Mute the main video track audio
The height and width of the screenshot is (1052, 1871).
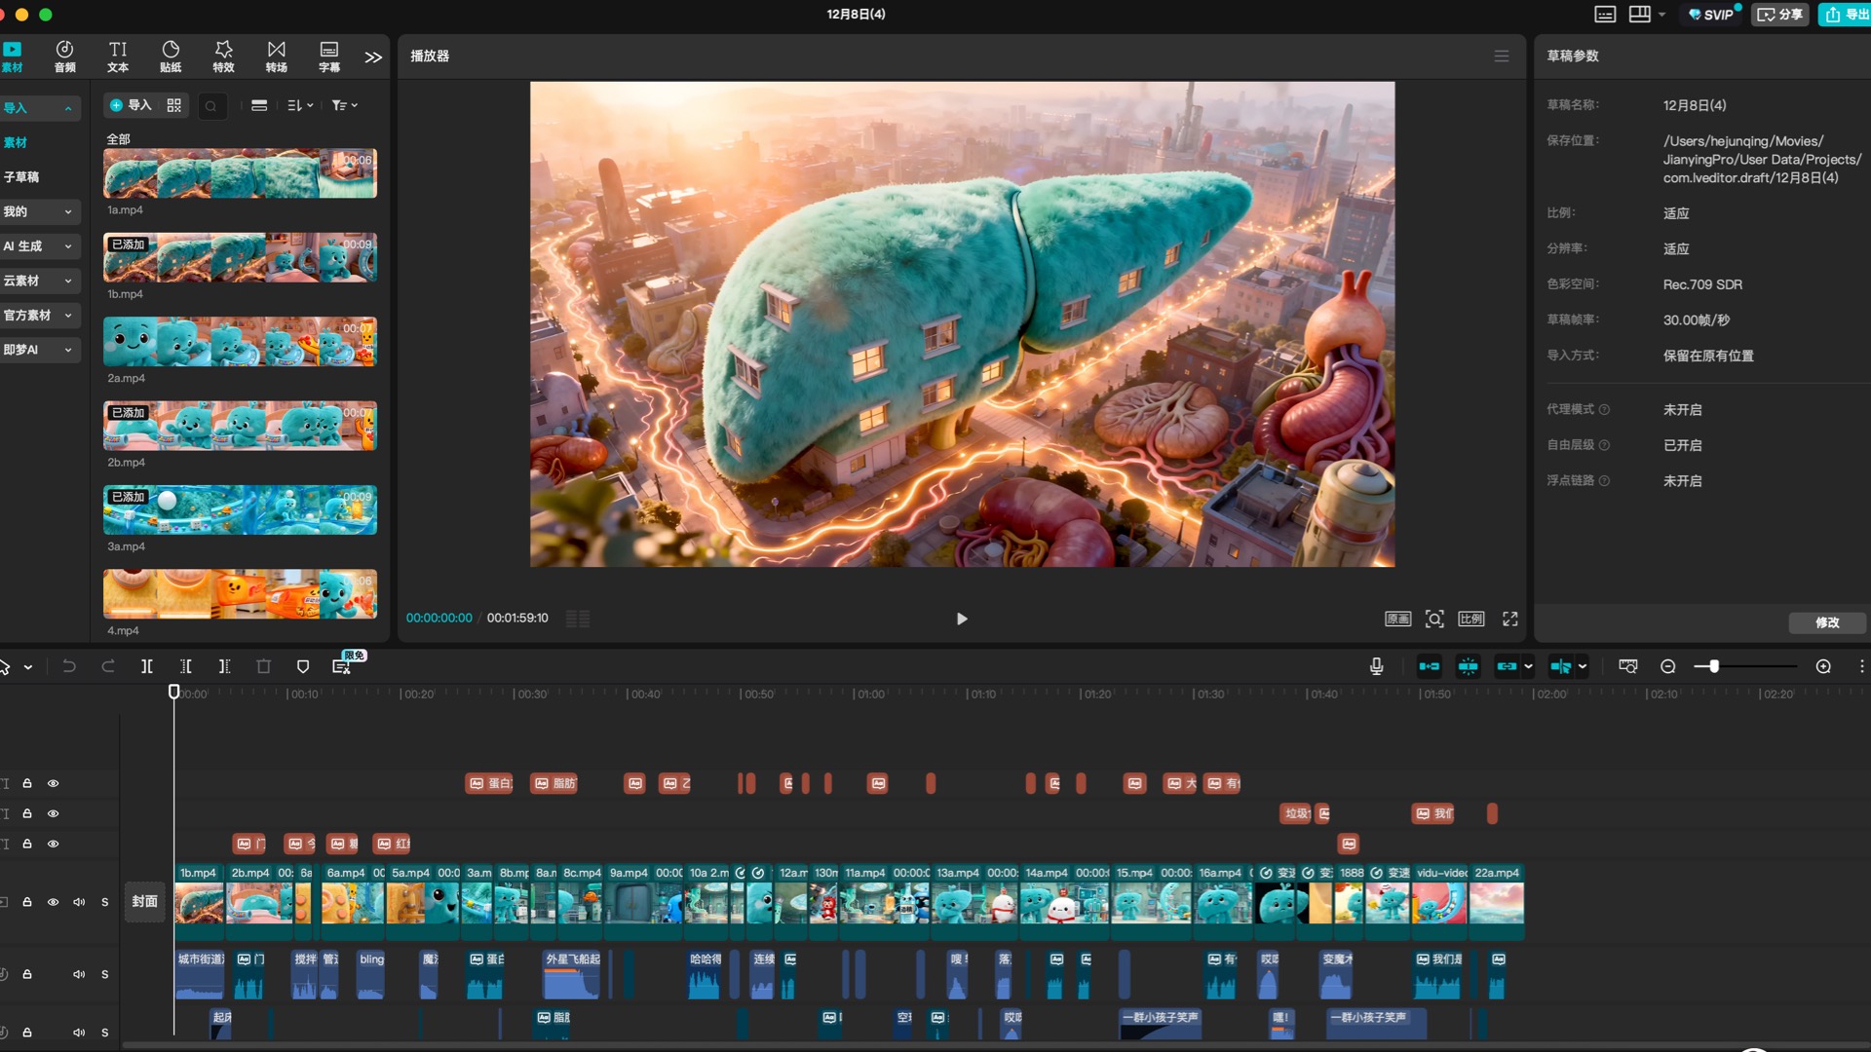pos(79,902)
